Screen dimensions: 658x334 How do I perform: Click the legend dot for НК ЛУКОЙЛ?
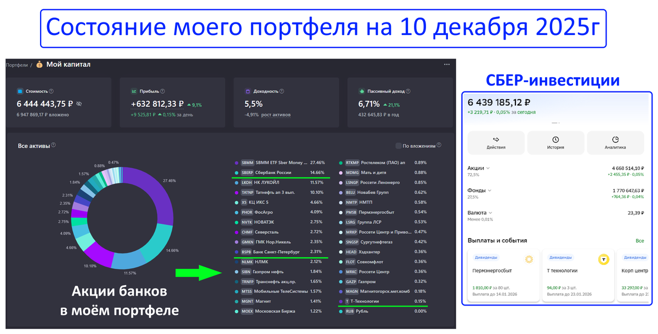(236, 182)
